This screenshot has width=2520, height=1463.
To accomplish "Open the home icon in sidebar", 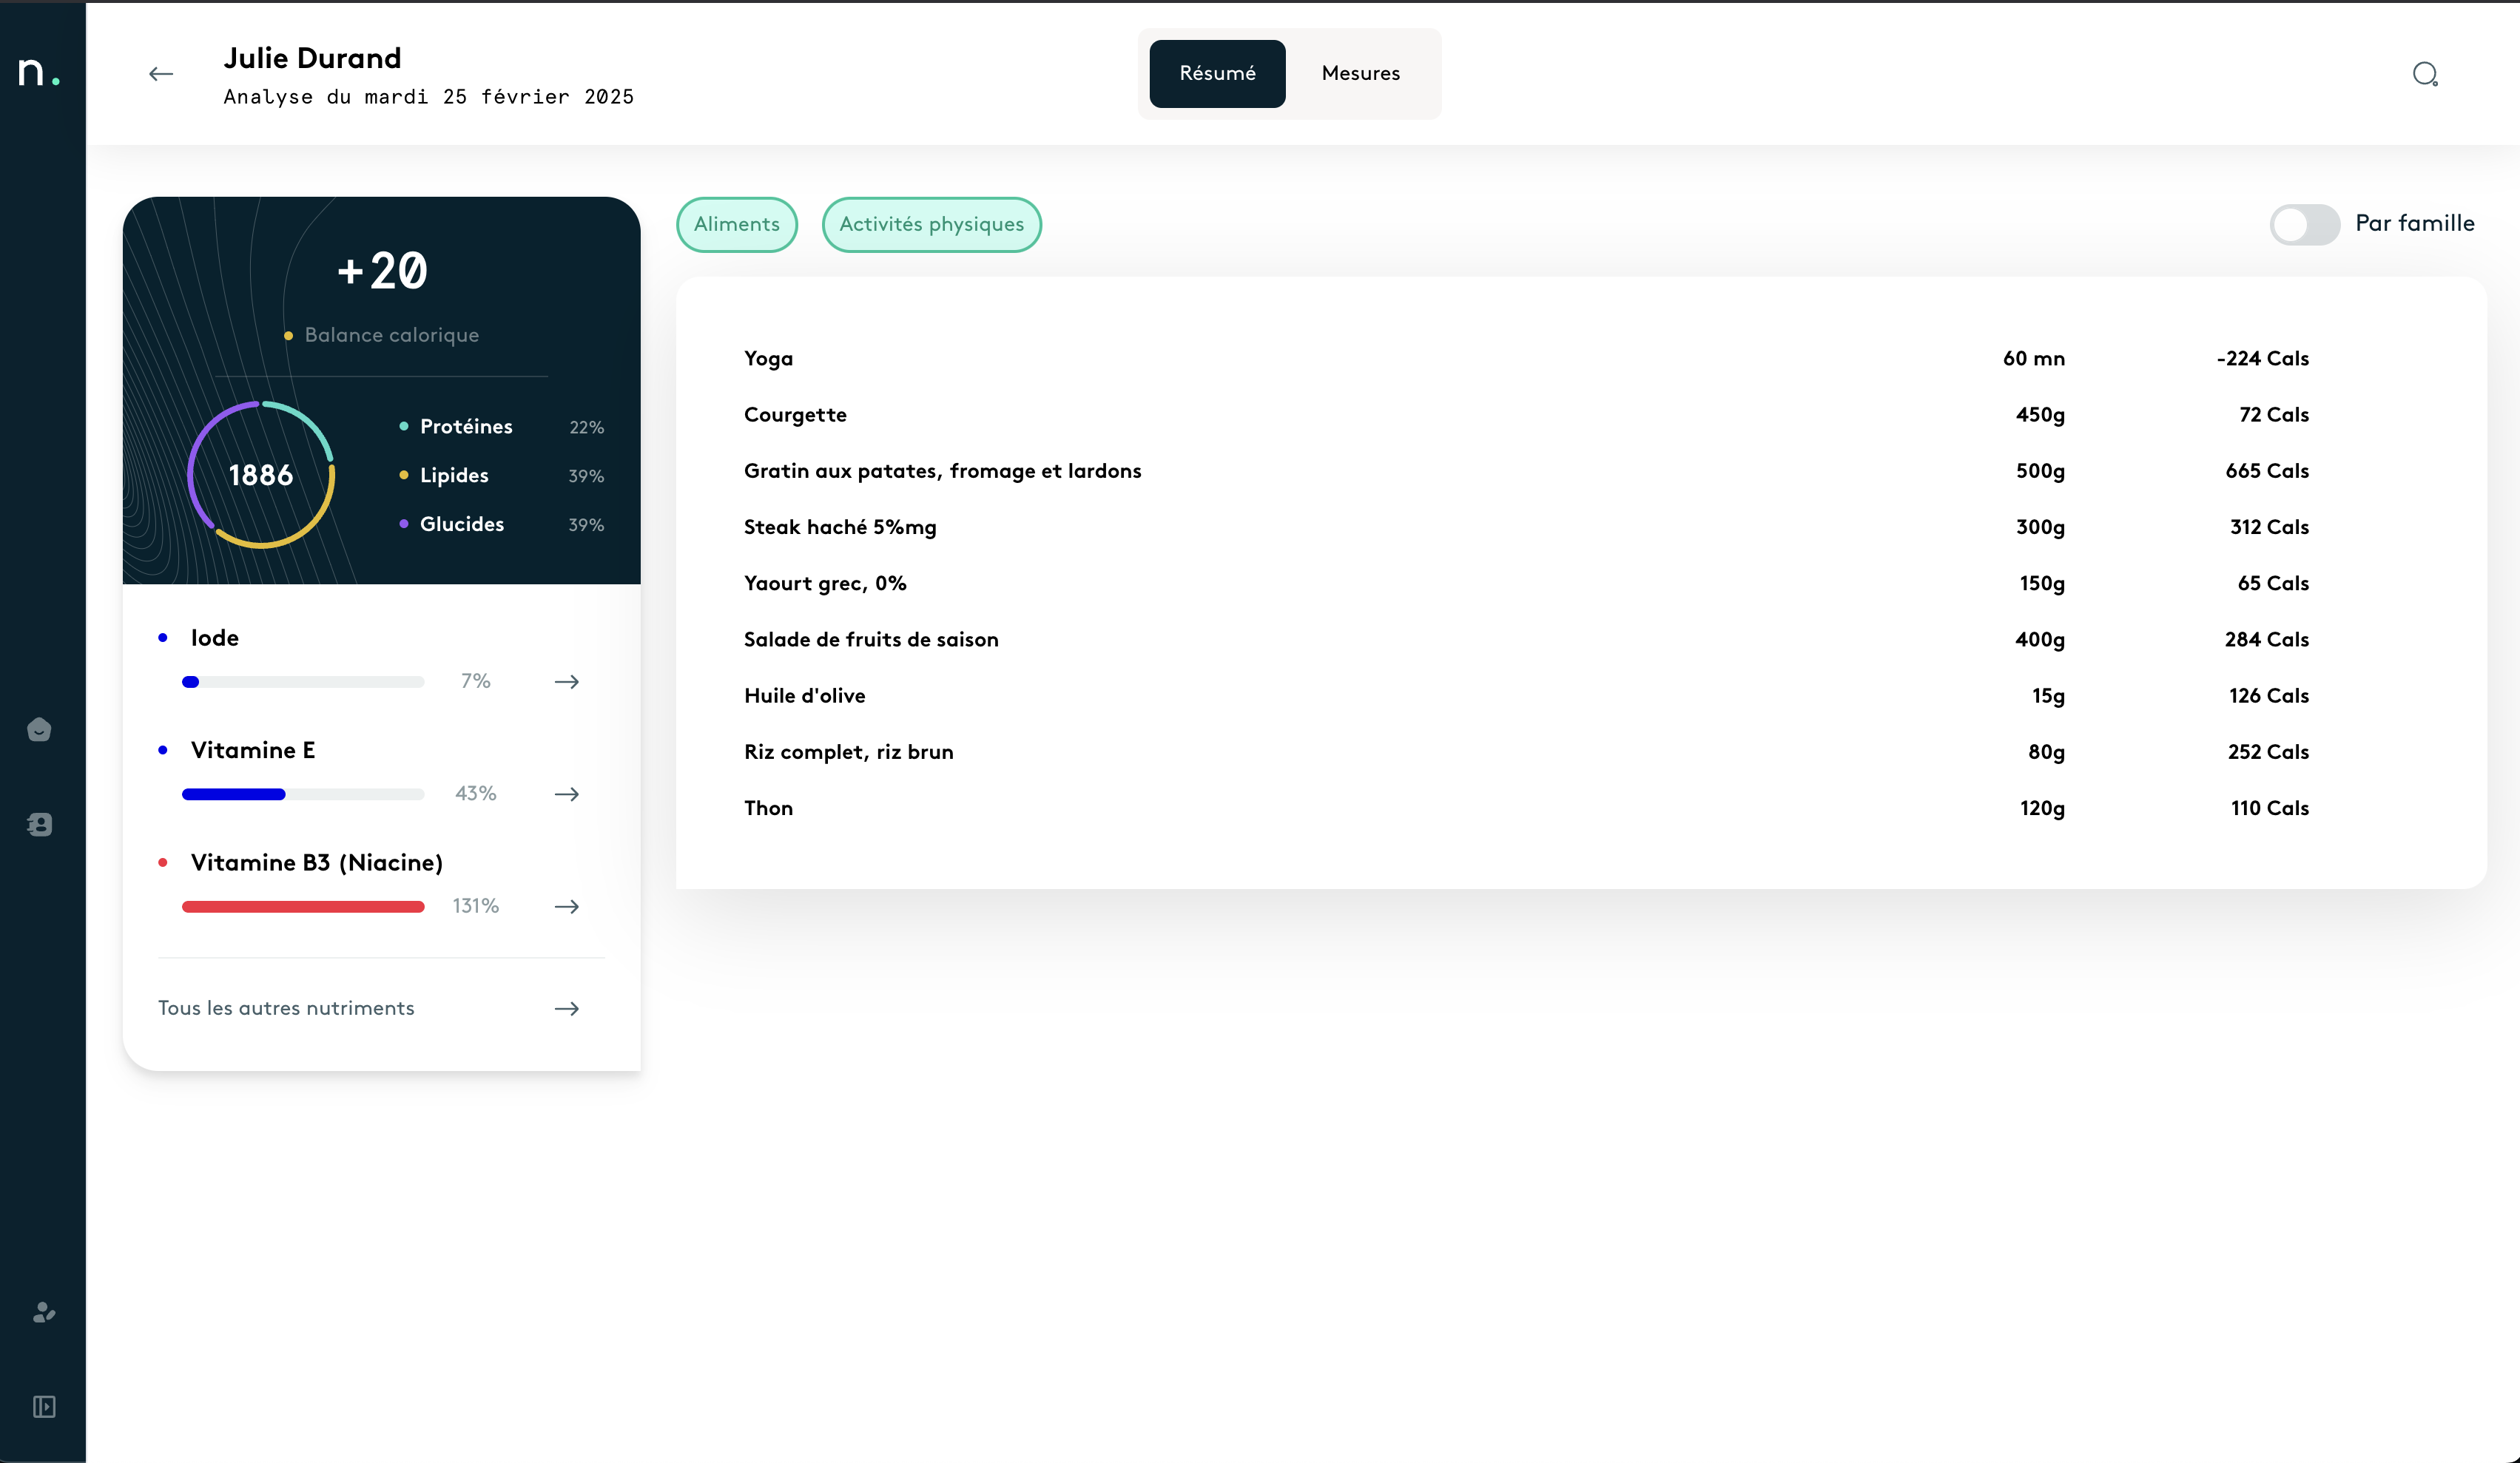I will click(x=39, y=729).
